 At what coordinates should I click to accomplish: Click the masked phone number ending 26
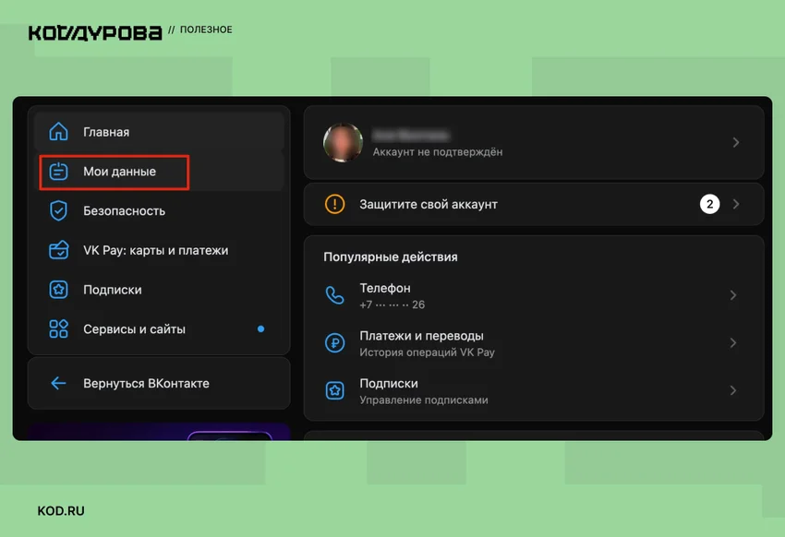pyautogui.click(x=392, y=304)
